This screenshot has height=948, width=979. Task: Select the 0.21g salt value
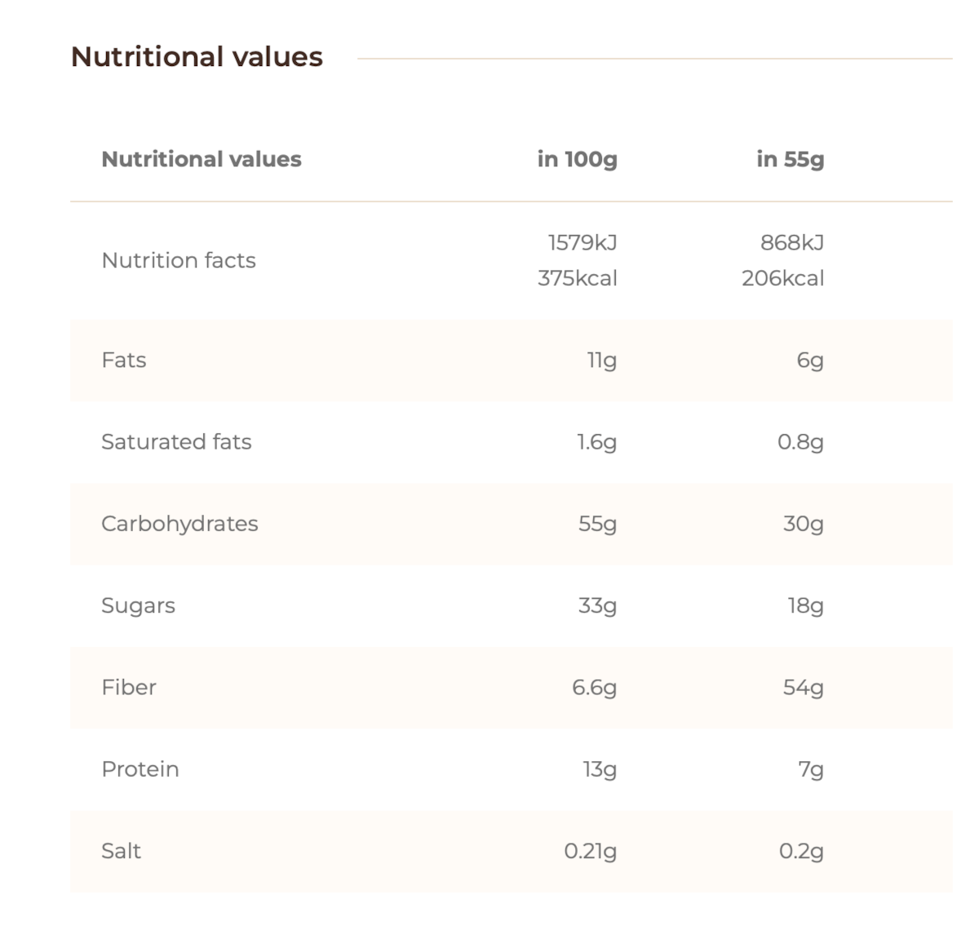(x=590, y=851)
